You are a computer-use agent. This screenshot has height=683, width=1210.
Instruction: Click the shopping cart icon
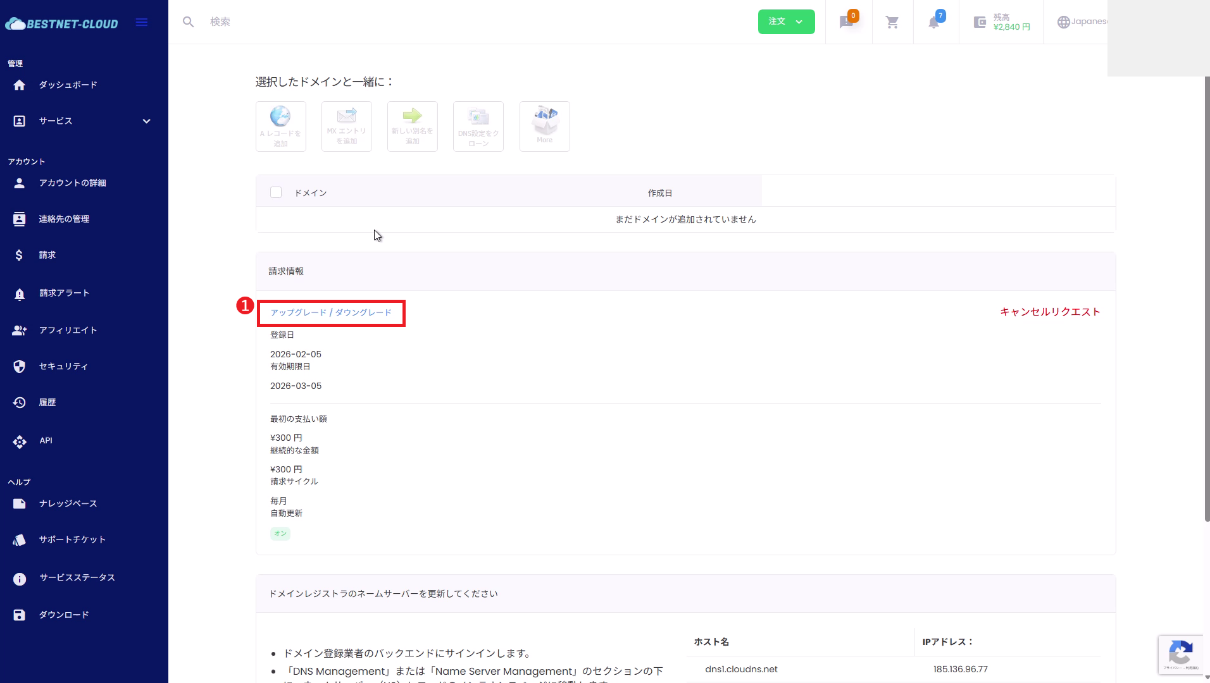pos(892,22)
